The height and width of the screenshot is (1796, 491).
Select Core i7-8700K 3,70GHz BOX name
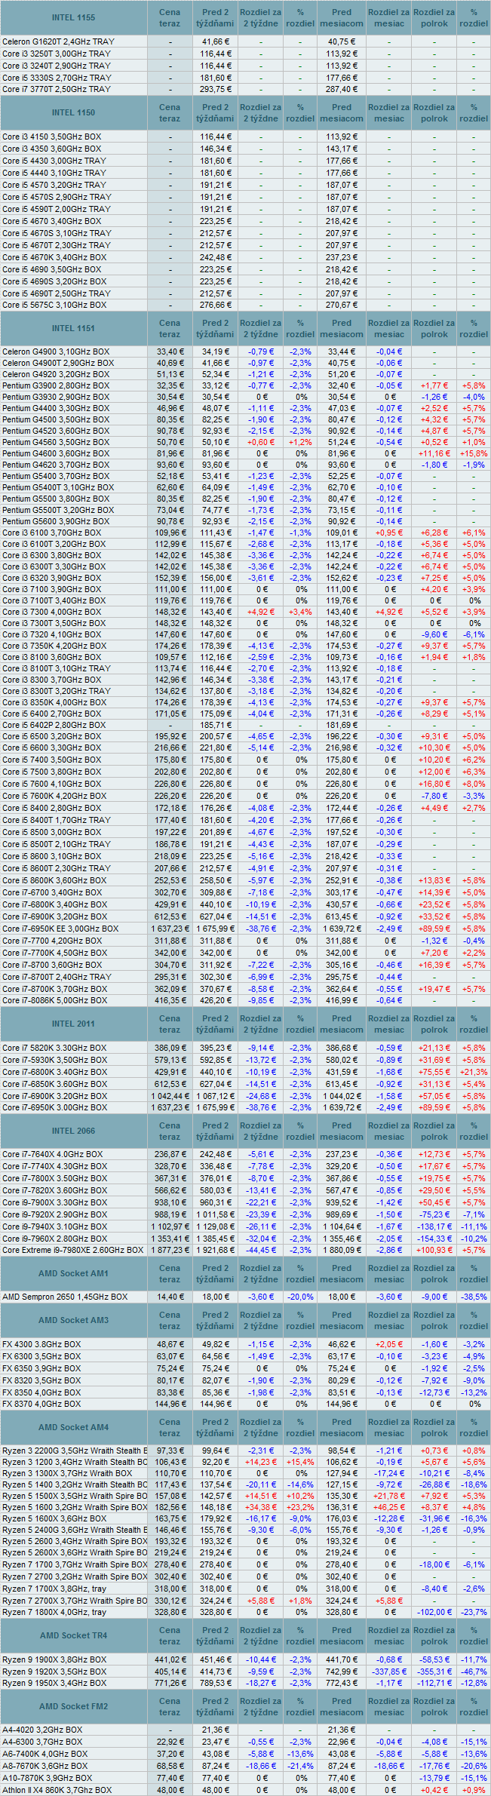point(55,988)
